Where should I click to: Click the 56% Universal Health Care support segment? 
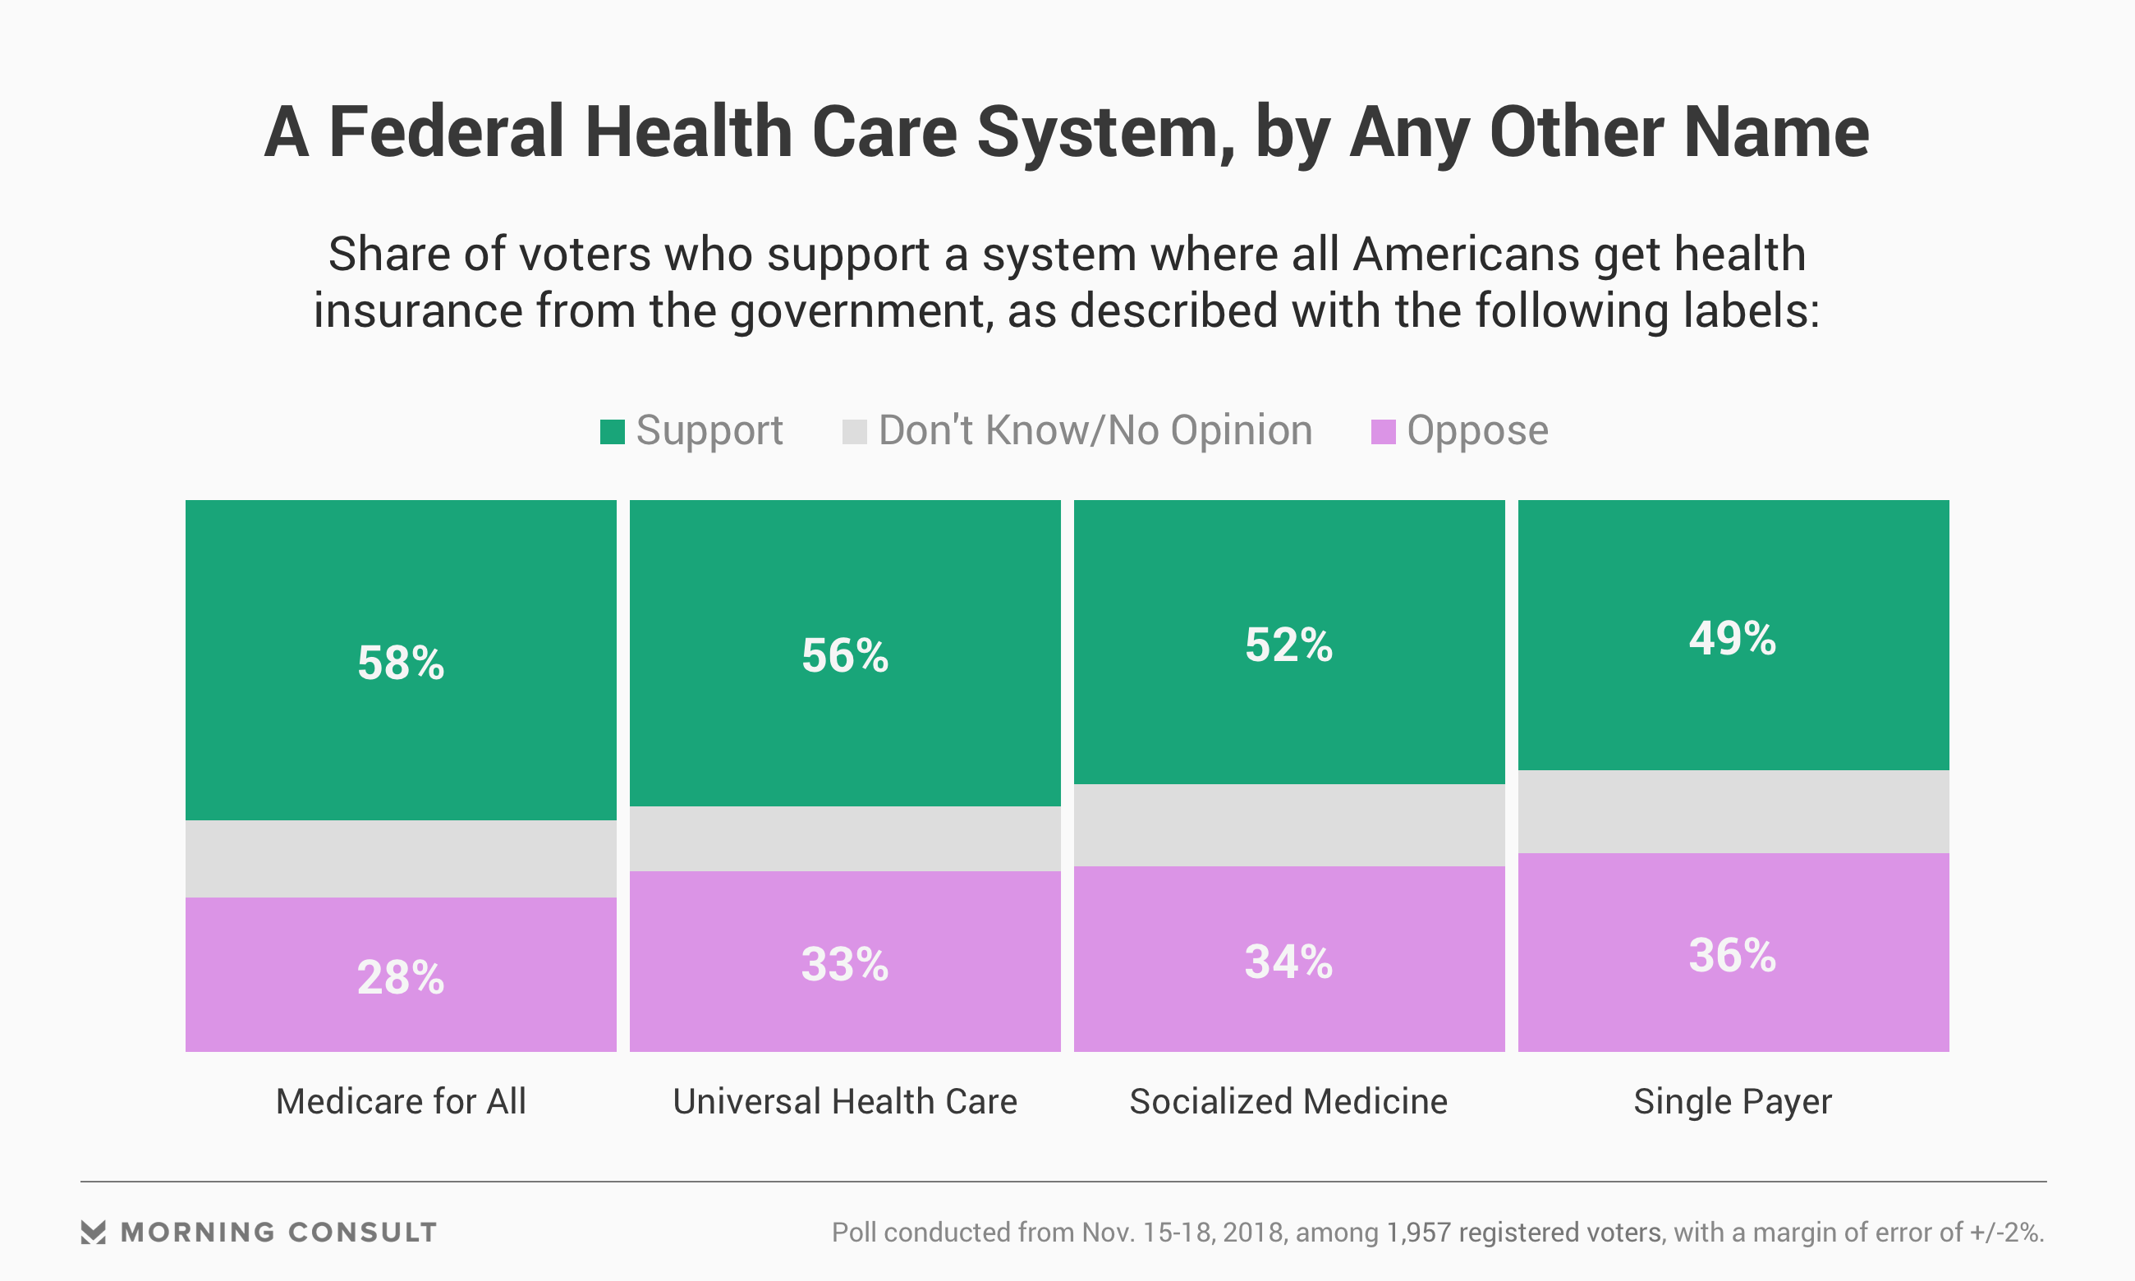point(845,654)
